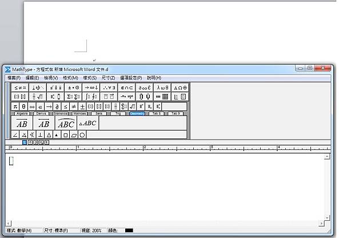Click the 樣式: 數學 status bar field

24,231
